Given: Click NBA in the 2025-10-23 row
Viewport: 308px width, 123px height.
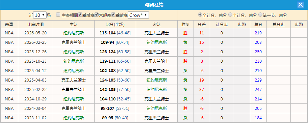Looking at the screenshot, I should (x=9, y=61).
